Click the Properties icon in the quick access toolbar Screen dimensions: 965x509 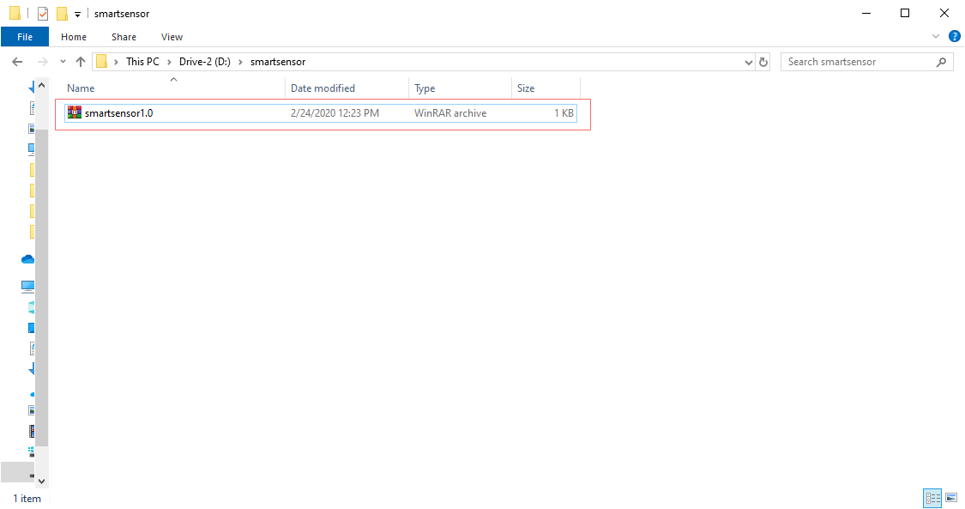43,14
